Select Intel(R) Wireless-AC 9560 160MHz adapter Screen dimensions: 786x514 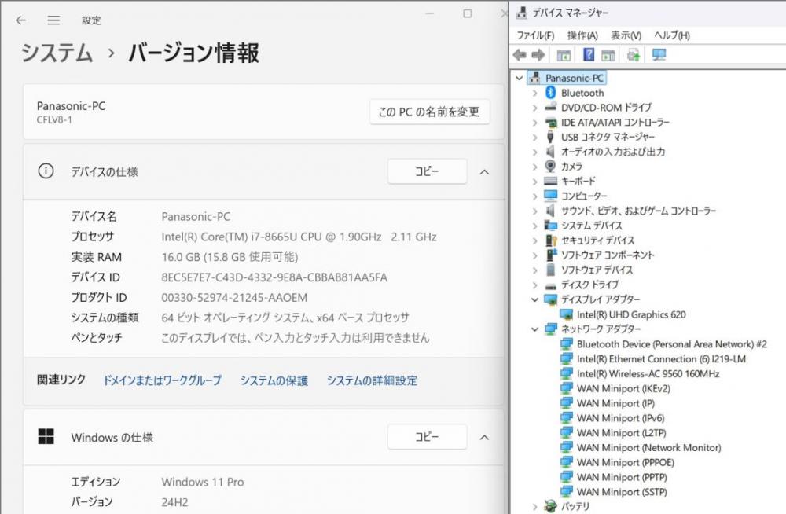[x=648, y=373]
